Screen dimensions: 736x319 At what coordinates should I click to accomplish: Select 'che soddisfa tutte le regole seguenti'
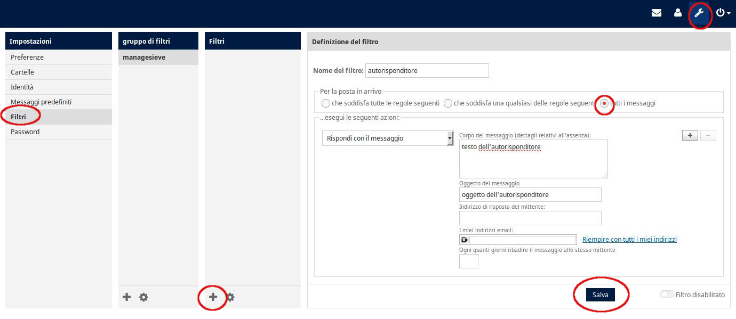pyautogui.click(x=326, y=103)
